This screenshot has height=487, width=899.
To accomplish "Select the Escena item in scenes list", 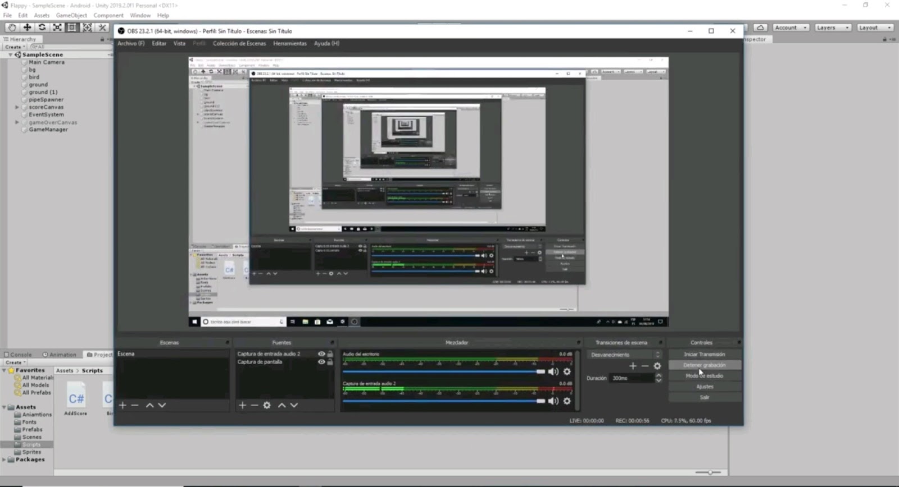I will pyautogui.click(x=172, y=354).
